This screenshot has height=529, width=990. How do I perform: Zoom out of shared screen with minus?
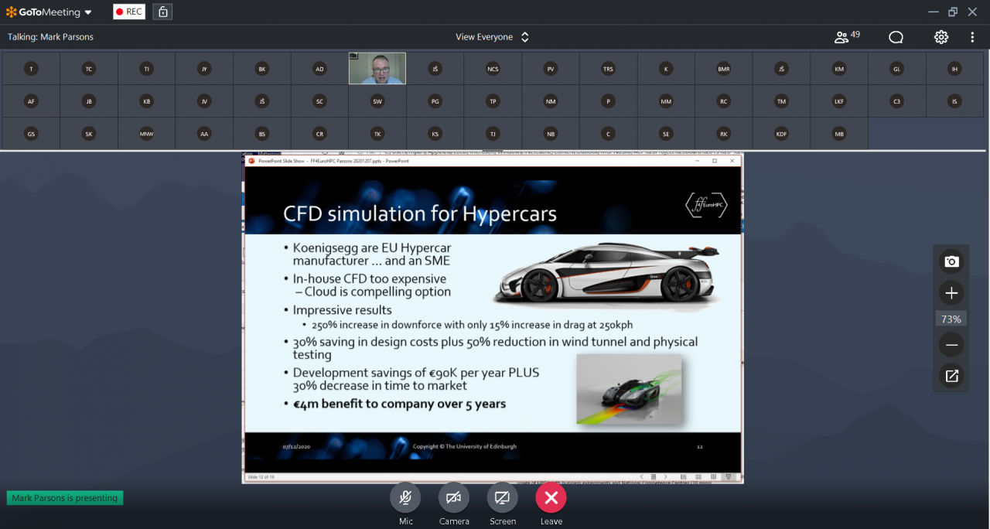pyautogui.click(x=951, y=345)
